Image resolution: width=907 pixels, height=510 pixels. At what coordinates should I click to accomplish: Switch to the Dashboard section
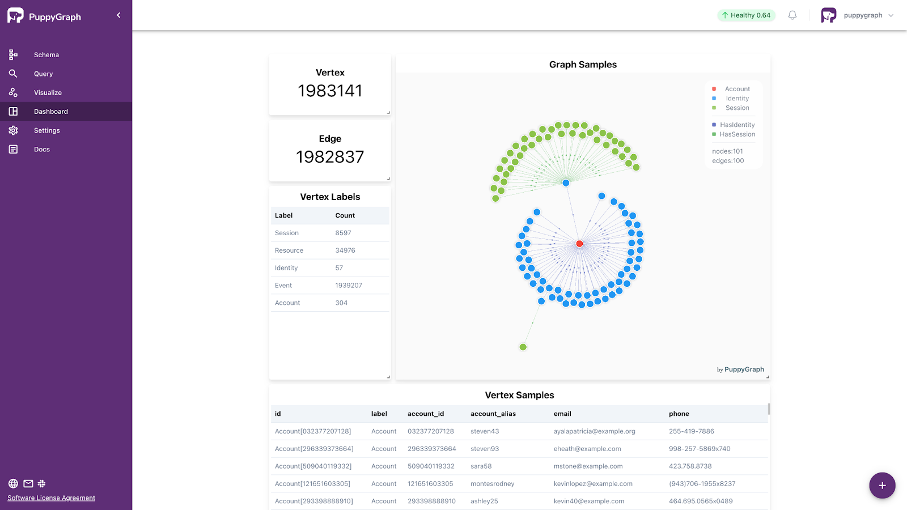click(x=51, y=111)
